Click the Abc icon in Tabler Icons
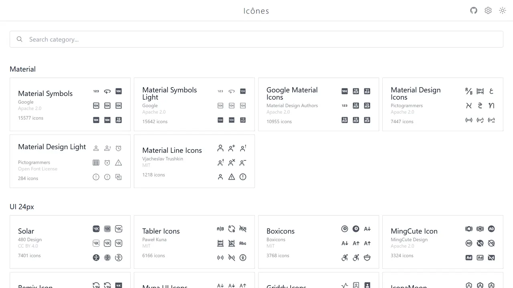This screenshot has width=513, height=288. [243, 243]
